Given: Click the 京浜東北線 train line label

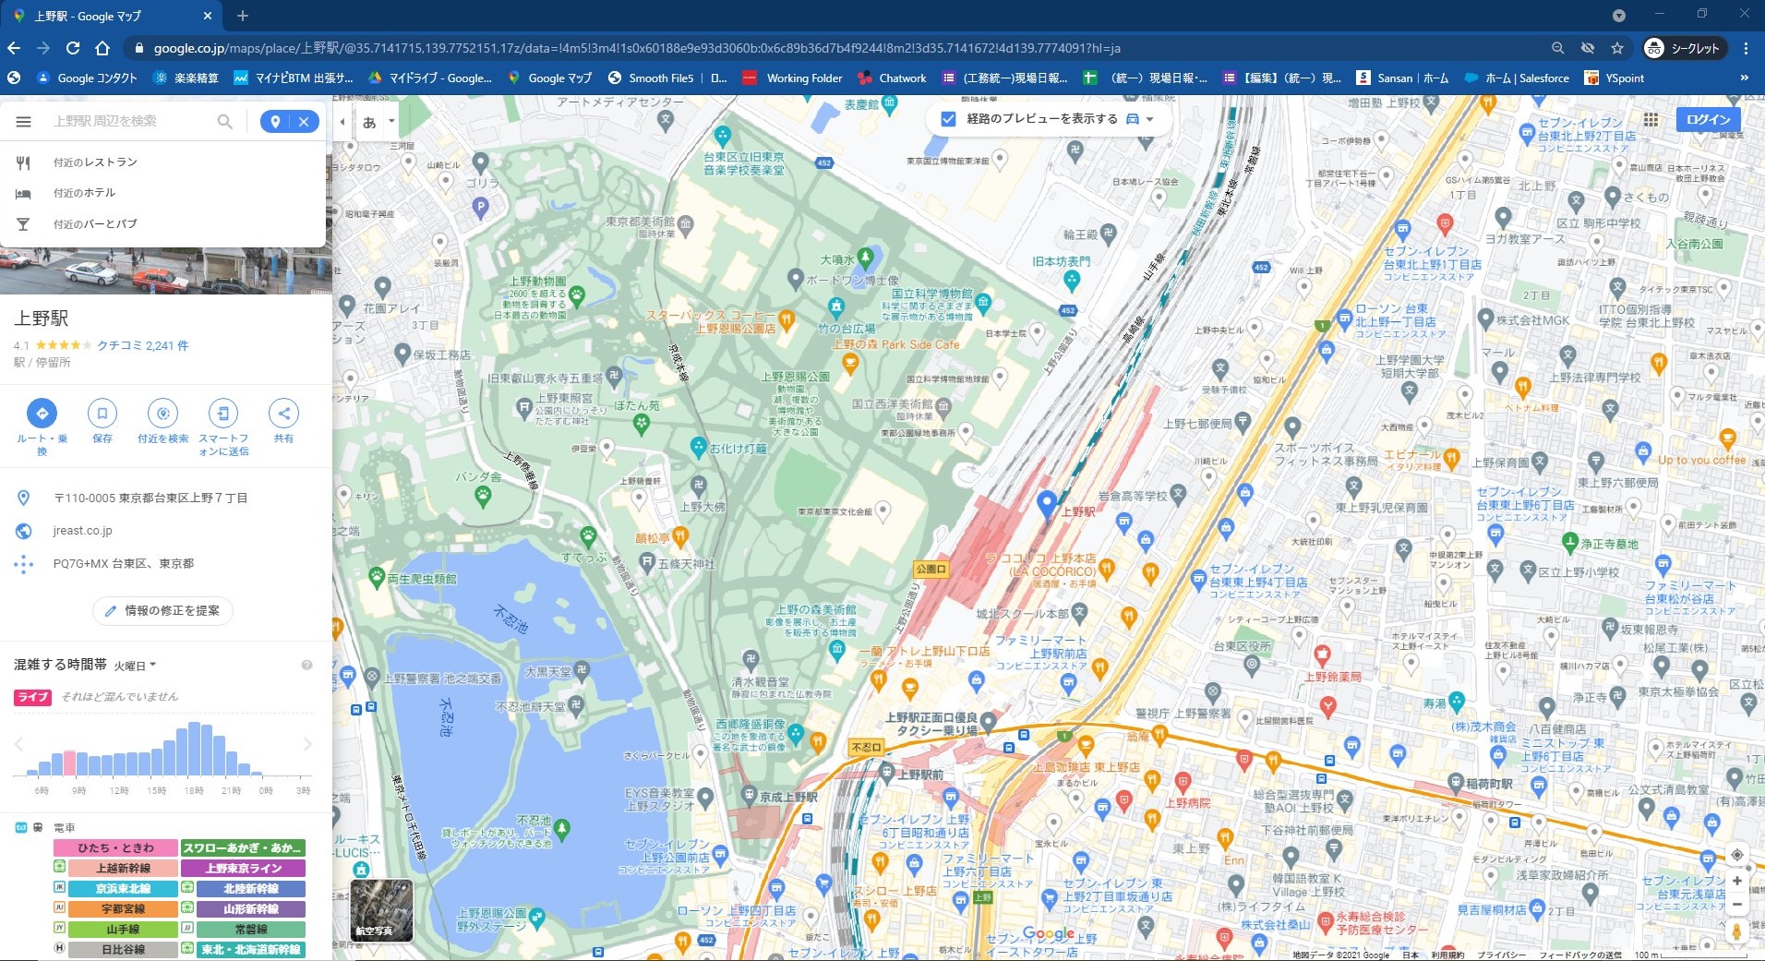Looking at the screenshot, I should (x=123, y=889).
